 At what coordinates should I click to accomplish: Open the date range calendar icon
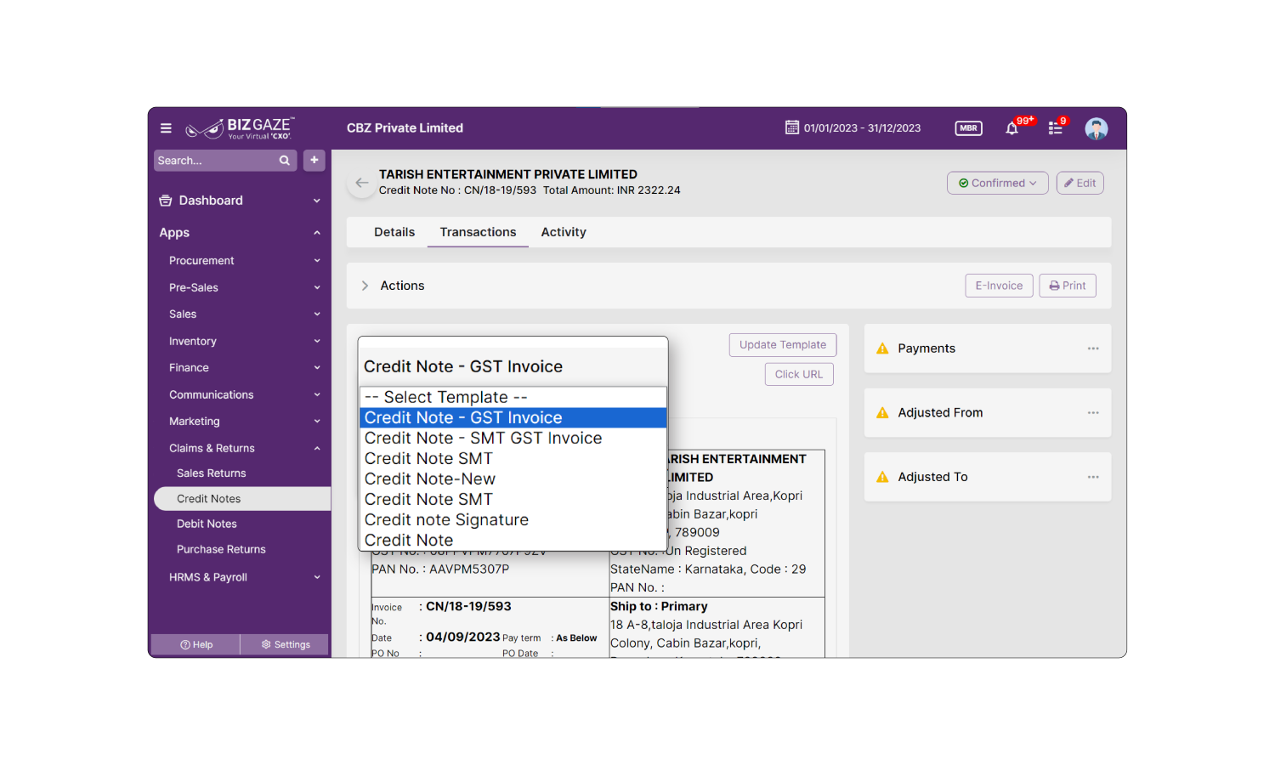(791, 127)
